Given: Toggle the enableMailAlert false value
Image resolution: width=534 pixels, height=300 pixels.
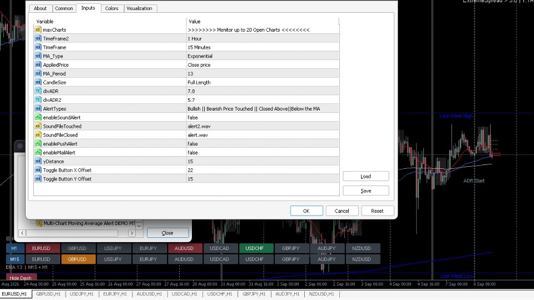Looking at the screenshot, I should (x=263, y=153).
